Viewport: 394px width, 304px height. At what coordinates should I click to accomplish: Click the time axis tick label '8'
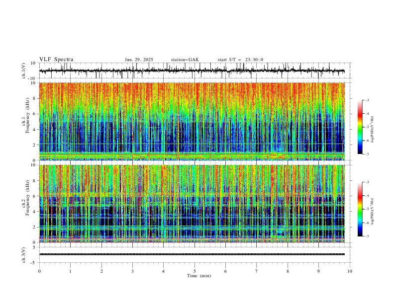[288, 271]
